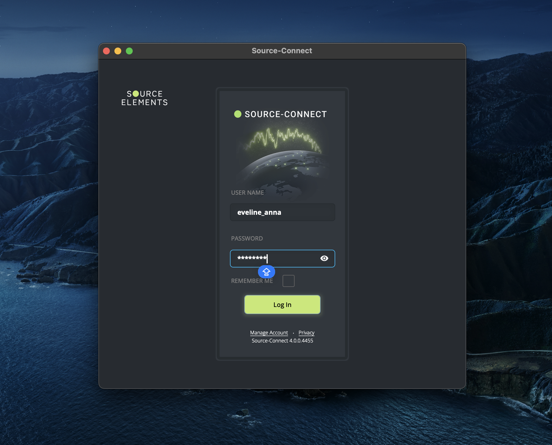
Task: Click the green dot beside SOURCE-CONNECT heading
Action: (238, 114)
